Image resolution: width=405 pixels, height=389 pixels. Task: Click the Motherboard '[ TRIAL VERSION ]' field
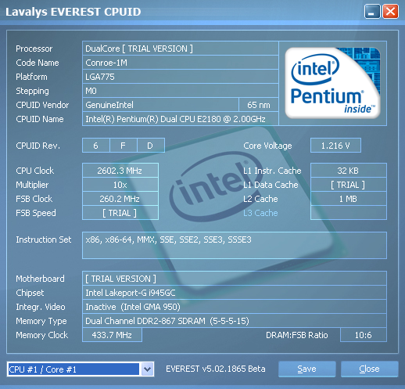[235, 279]
